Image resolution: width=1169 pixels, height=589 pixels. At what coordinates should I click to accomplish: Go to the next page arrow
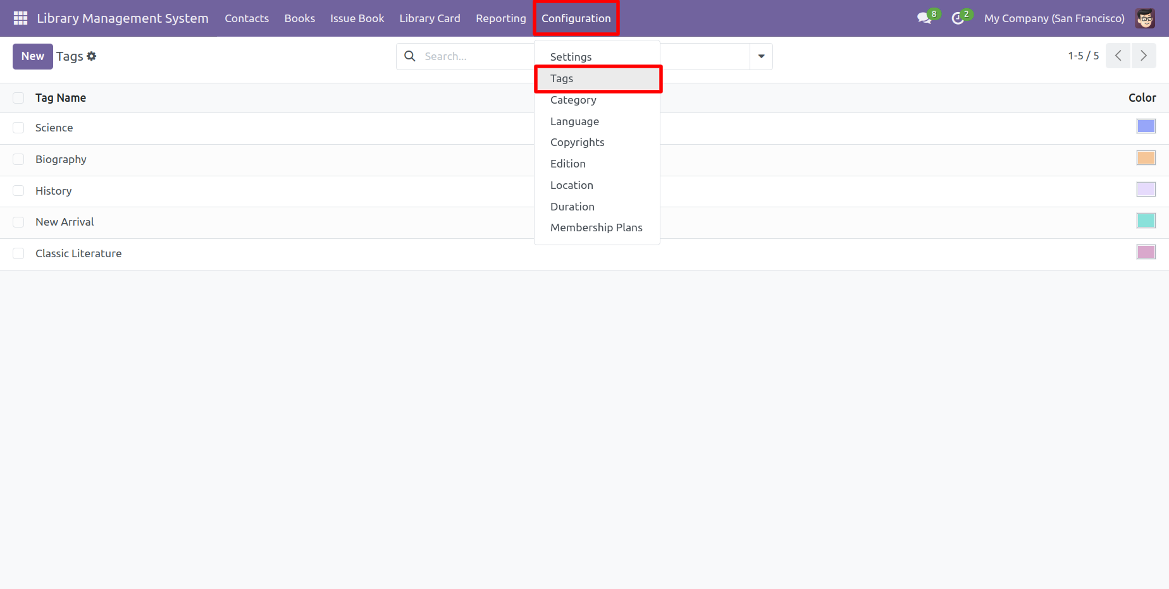tap(1144, 56)
